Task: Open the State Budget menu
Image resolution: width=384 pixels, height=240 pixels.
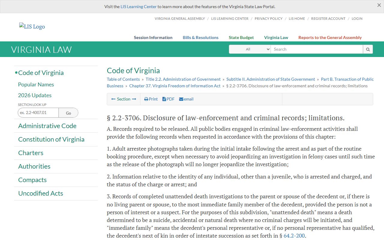Action: point(241,37)
